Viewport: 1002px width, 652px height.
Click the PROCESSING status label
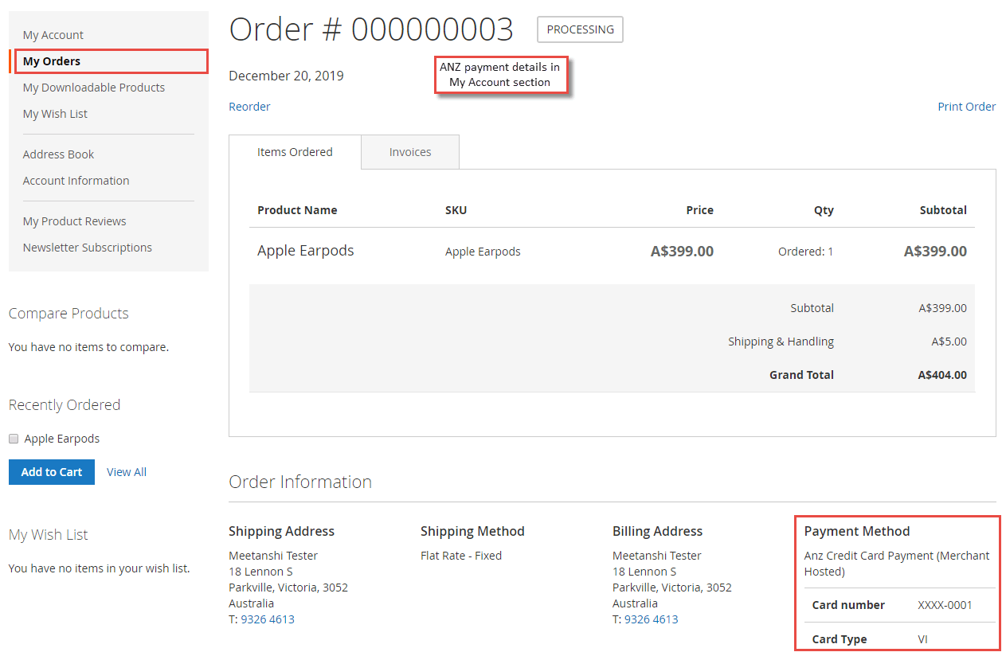580,29
